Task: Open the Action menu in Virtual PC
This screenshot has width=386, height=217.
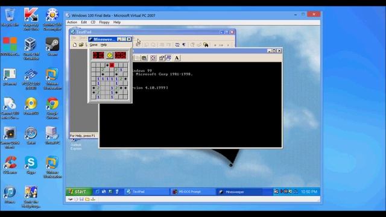Action: click(72, 22)
